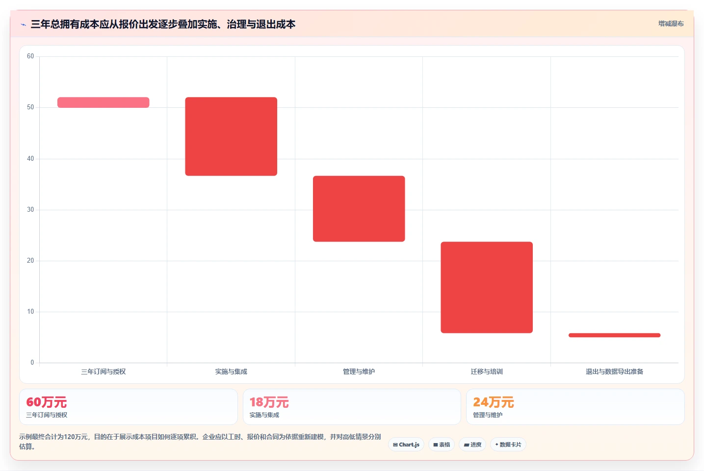Click x-axis label 三年订阅与授权

coord(103,372)
